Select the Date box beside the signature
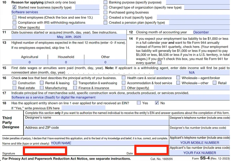The image size is (231, 161). (151, 150)
